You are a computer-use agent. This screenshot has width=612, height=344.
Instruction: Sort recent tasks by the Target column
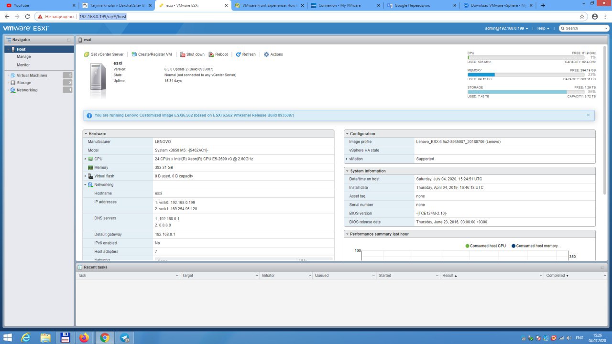pos(220,276)
